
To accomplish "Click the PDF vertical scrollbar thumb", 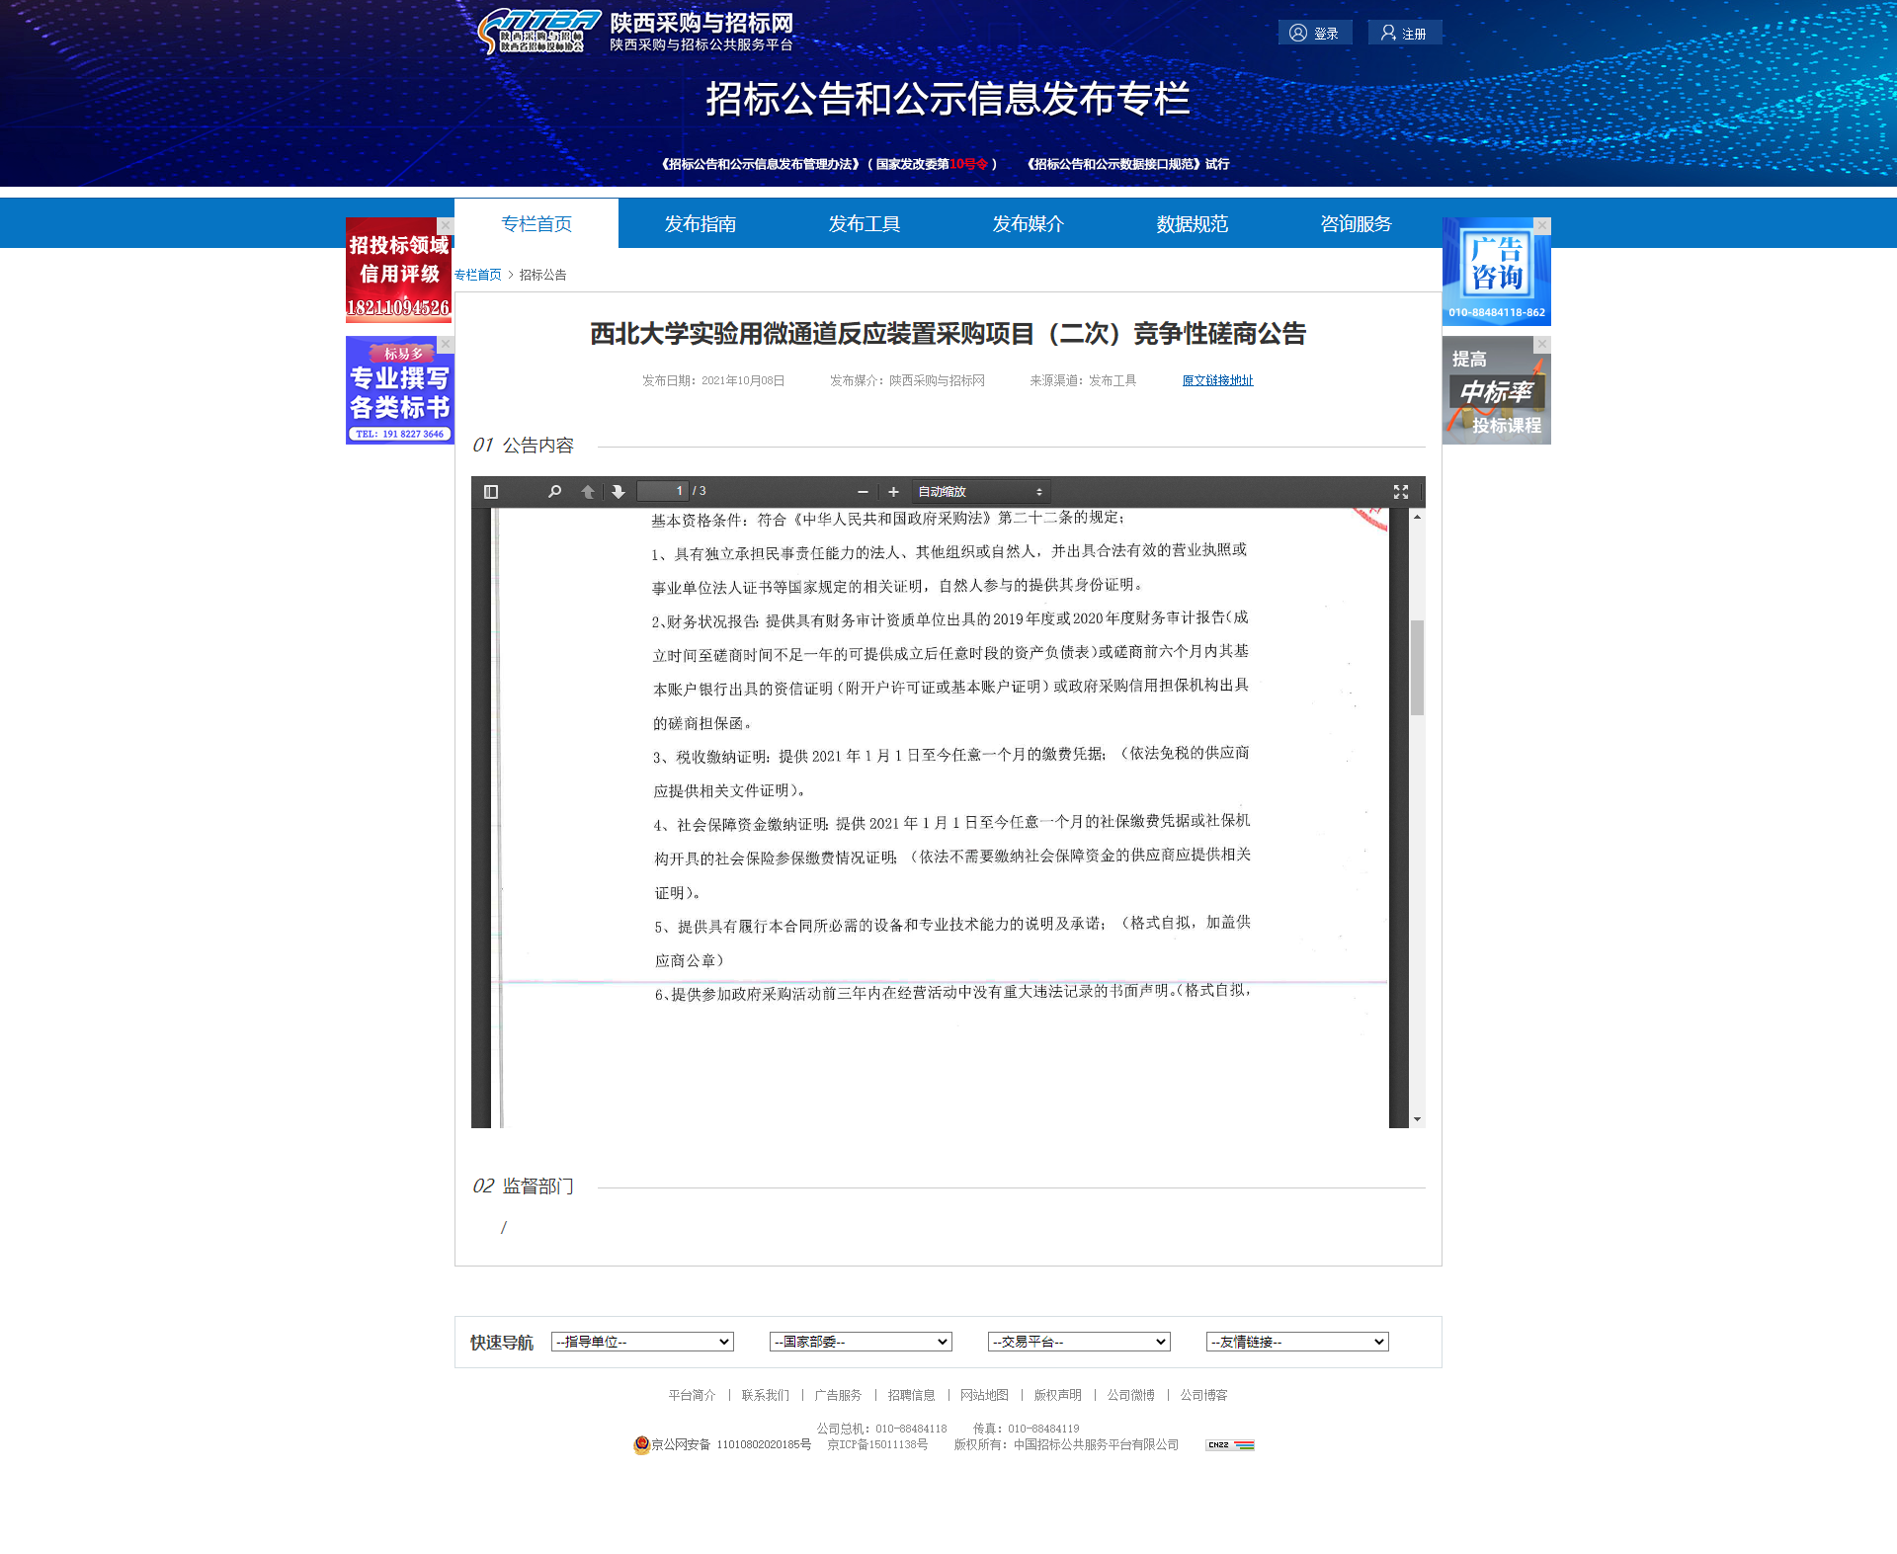I will coord(1417,667).
